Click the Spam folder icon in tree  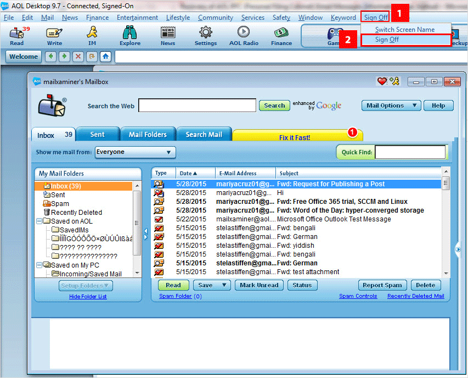(x=47, y=203)
